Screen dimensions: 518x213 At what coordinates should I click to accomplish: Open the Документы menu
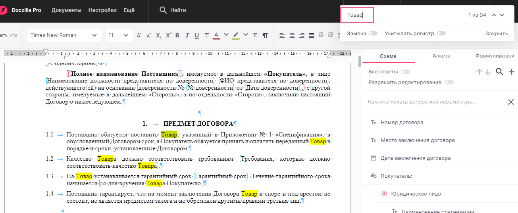[66, 10]
